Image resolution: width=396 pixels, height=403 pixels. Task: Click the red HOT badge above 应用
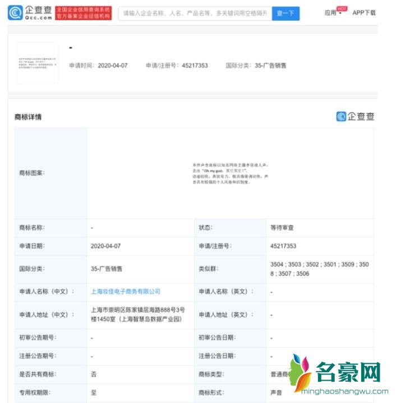pos(342,8)
